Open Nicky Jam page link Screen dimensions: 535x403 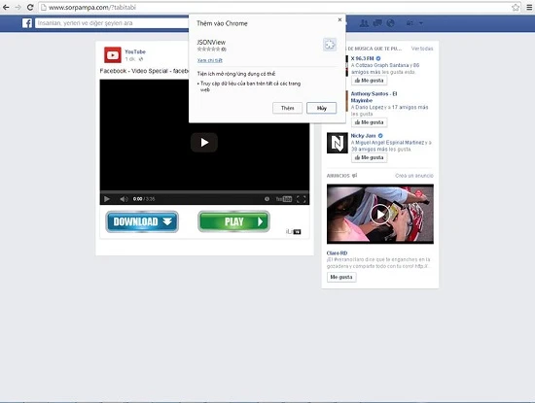point(363,136)
